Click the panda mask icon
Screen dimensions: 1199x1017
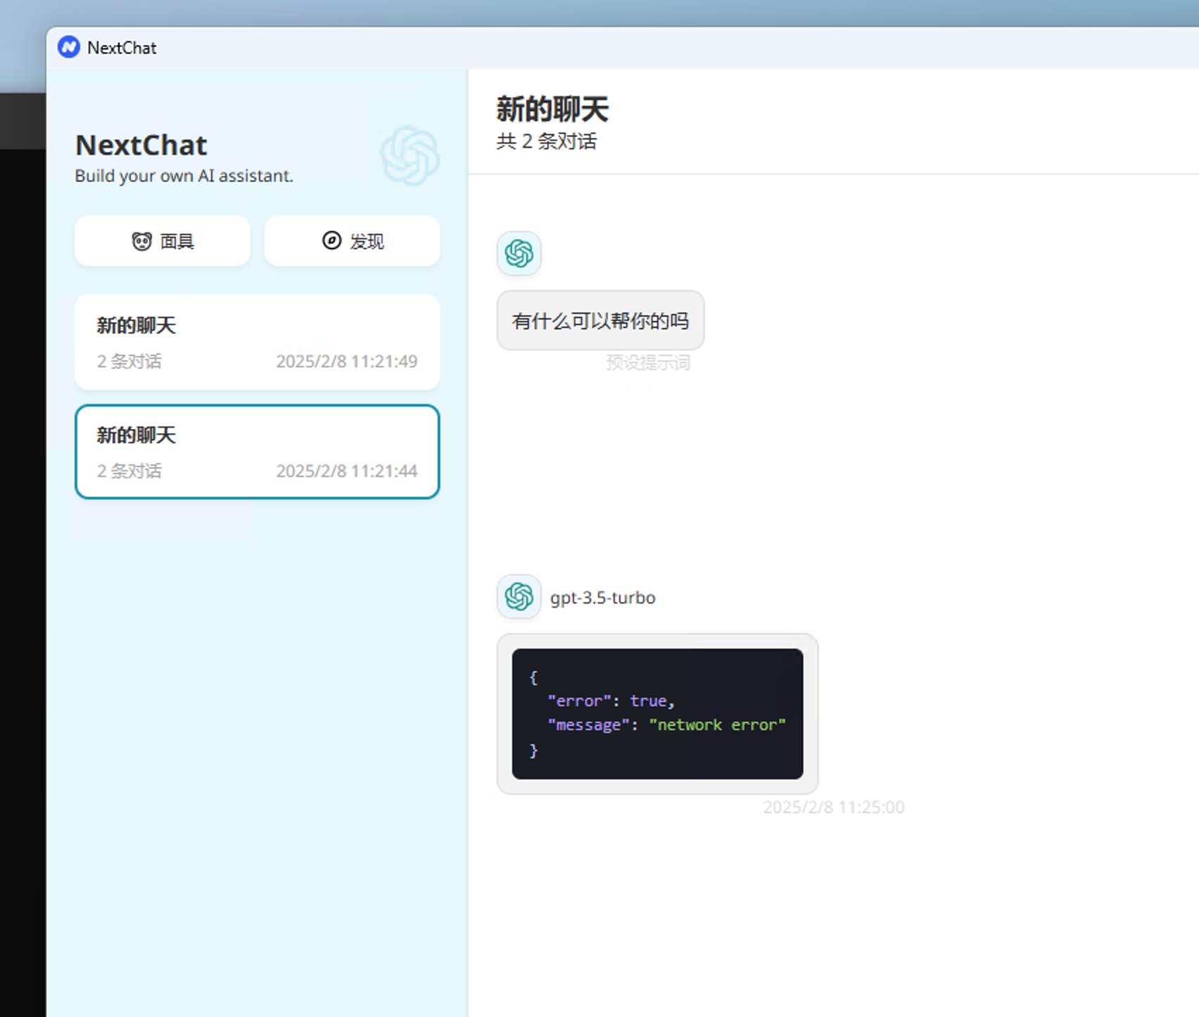point(142,241)
